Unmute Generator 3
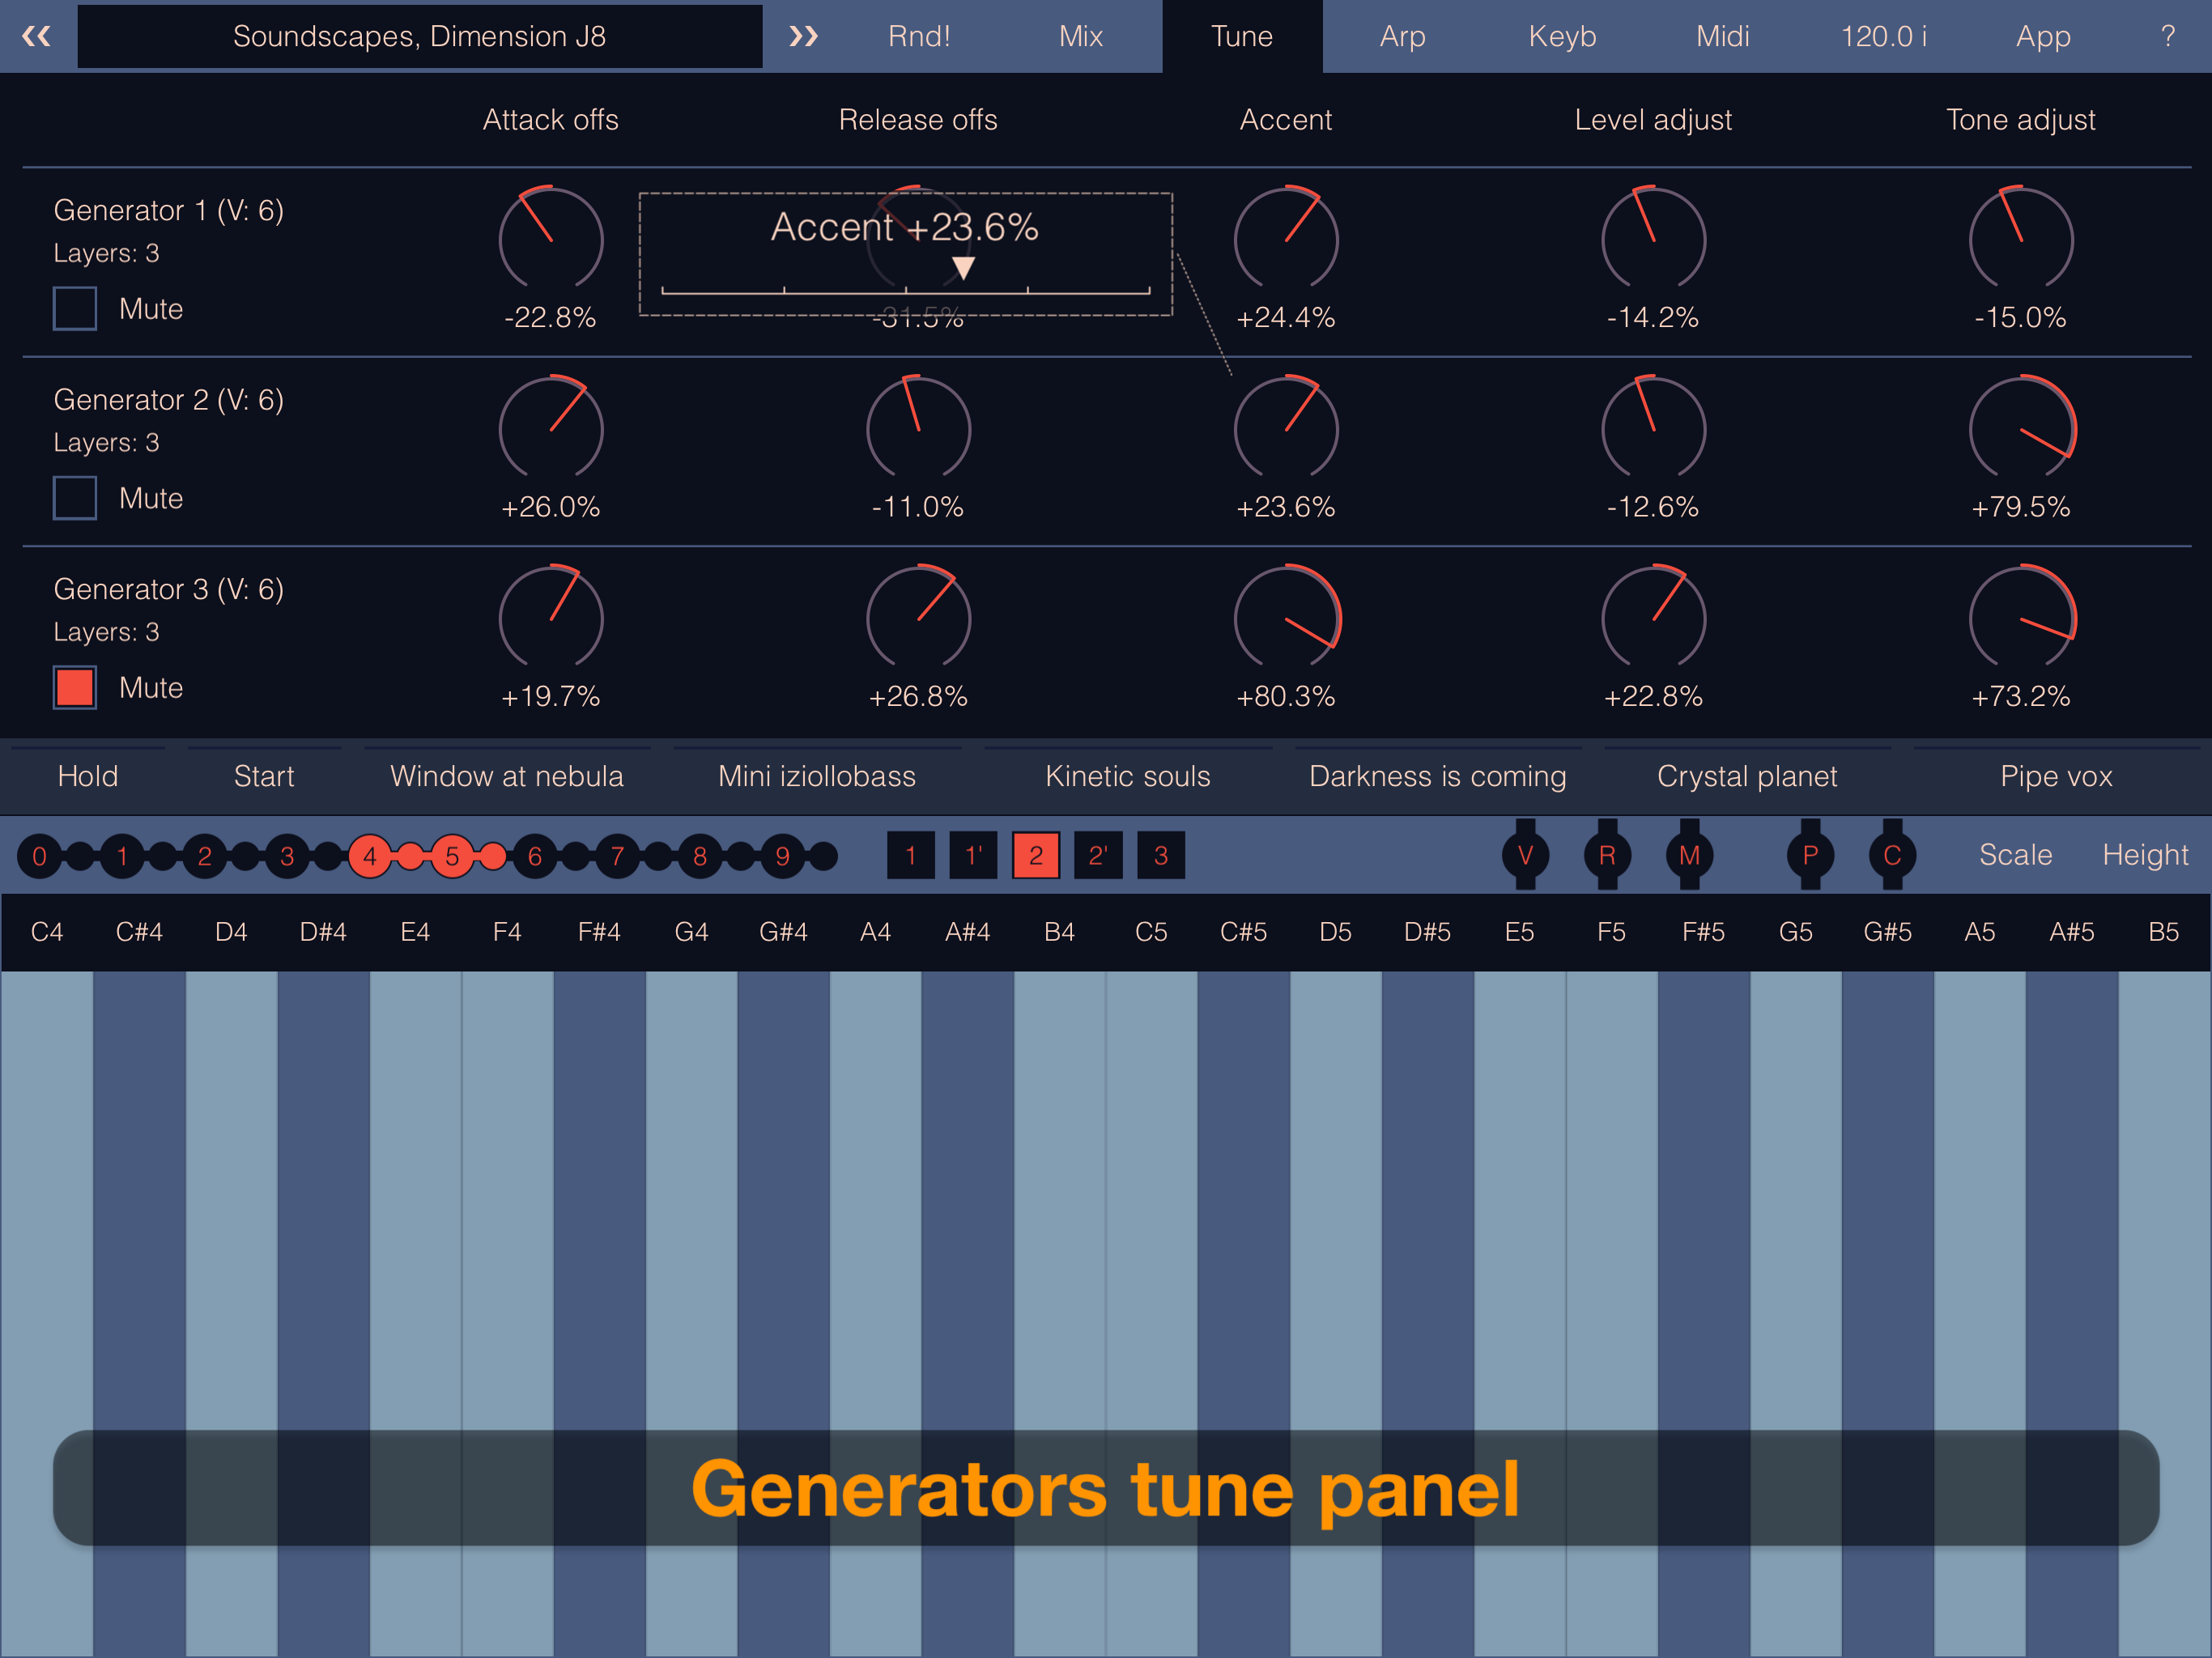The image size is (2212, 1658). click(75, 688)
